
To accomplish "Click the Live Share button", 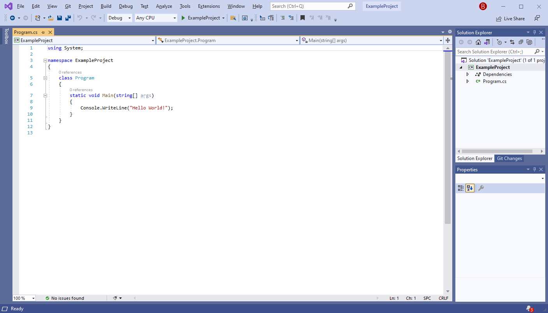I will click(510, 18).
